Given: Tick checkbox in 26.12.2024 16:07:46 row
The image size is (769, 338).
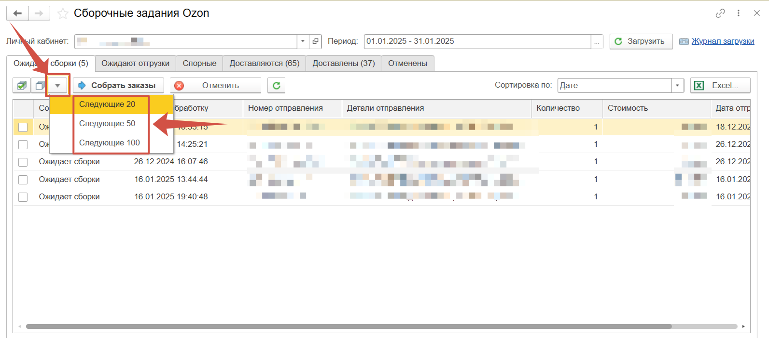Looking at the screenshot, I should tap(23, 162).
